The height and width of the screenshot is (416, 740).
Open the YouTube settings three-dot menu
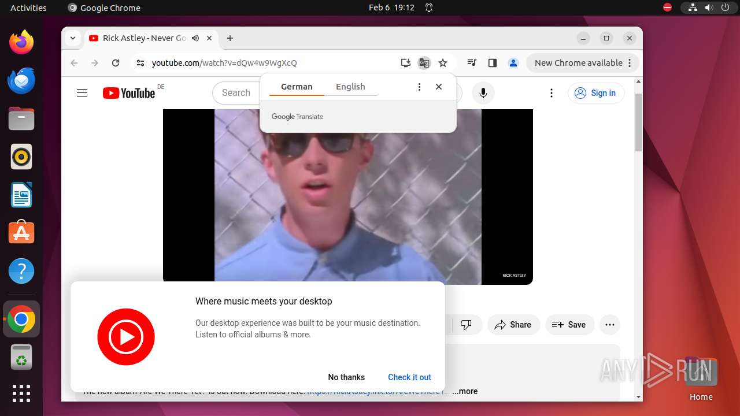coord(552,93)
